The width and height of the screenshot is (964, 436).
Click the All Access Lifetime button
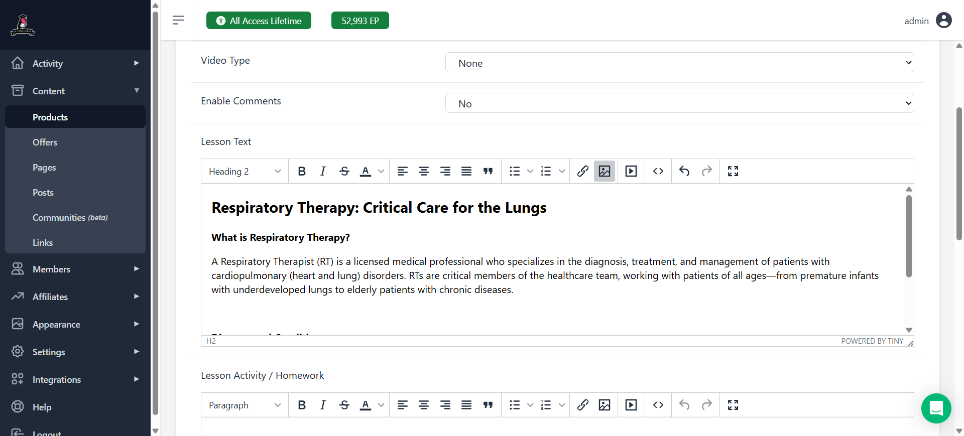[x=259, y=21]
